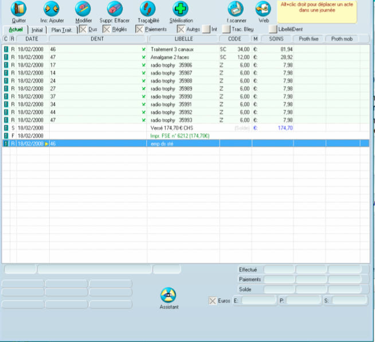Click the LIBELLE column header
This screenshot has width=375, height=342.
tap(183, 38)
